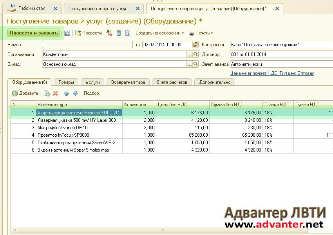Click ellipsis select button for Склад
The image size is (333, 235).
190,64
